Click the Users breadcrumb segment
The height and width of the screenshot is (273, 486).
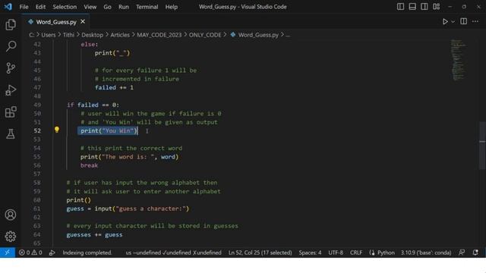coord(49,35)
